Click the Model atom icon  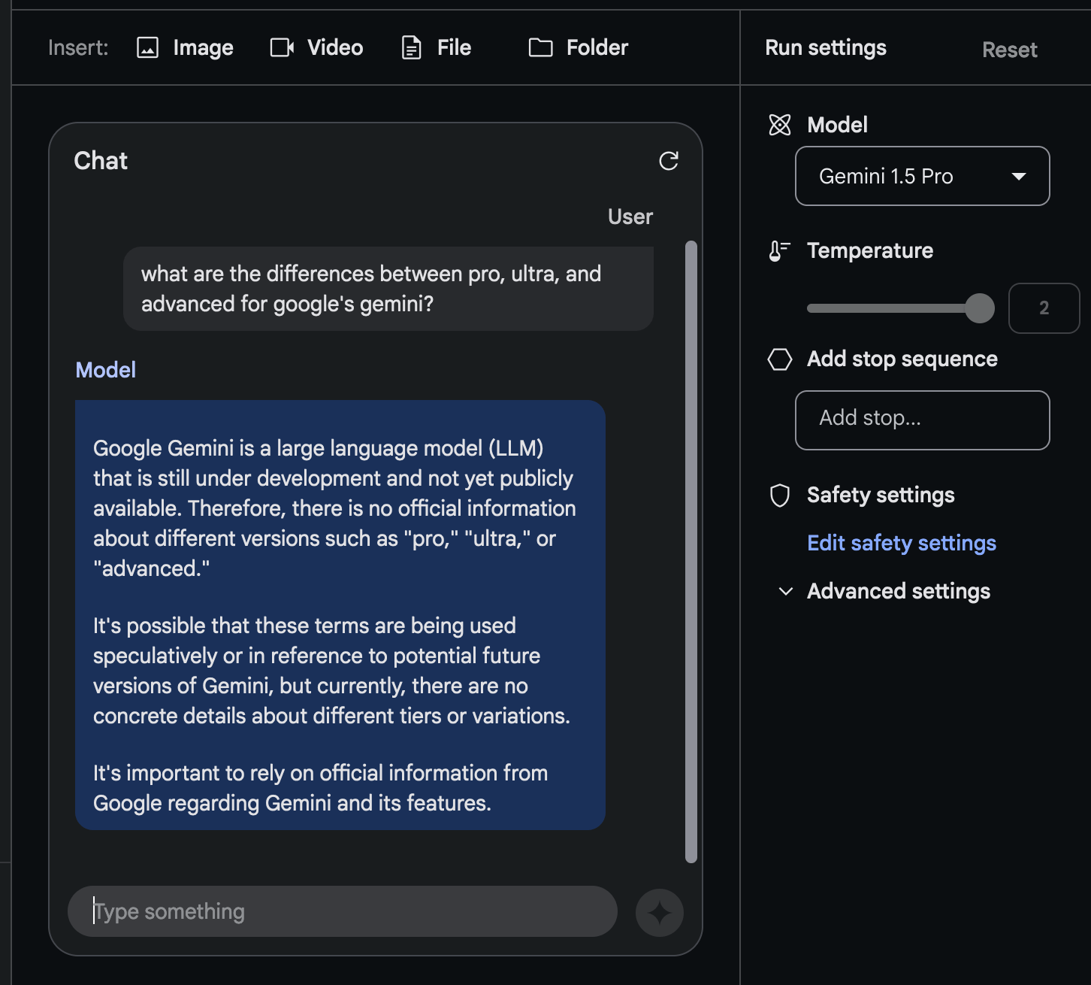[x=780, y=125]
